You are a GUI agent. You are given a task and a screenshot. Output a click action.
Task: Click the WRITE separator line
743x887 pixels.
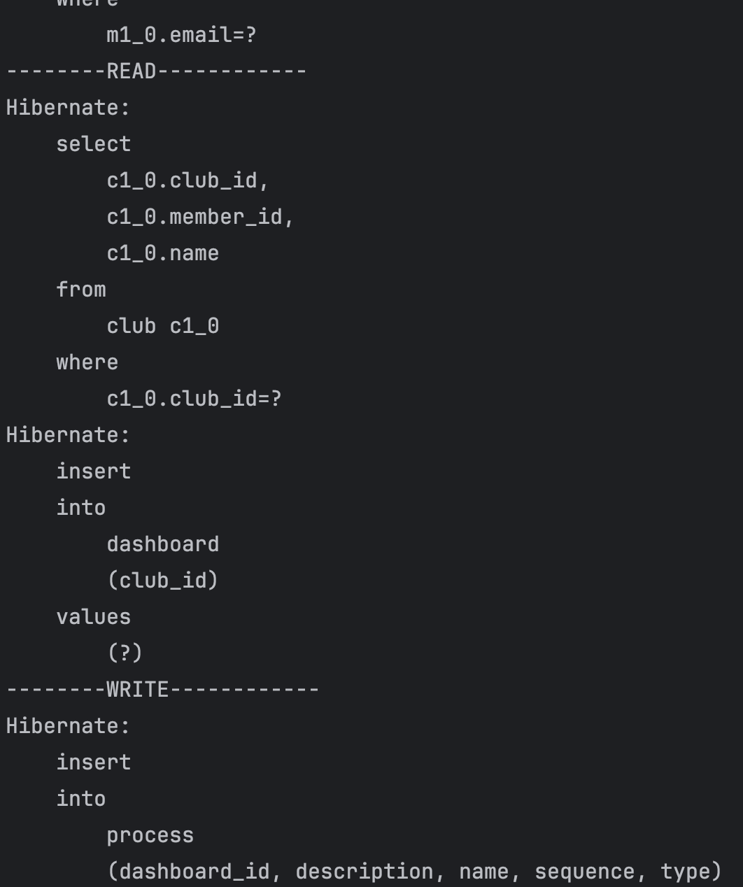(162, 690)
